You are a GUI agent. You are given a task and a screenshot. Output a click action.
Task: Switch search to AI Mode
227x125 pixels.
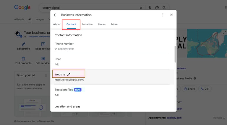coord(19,19)
